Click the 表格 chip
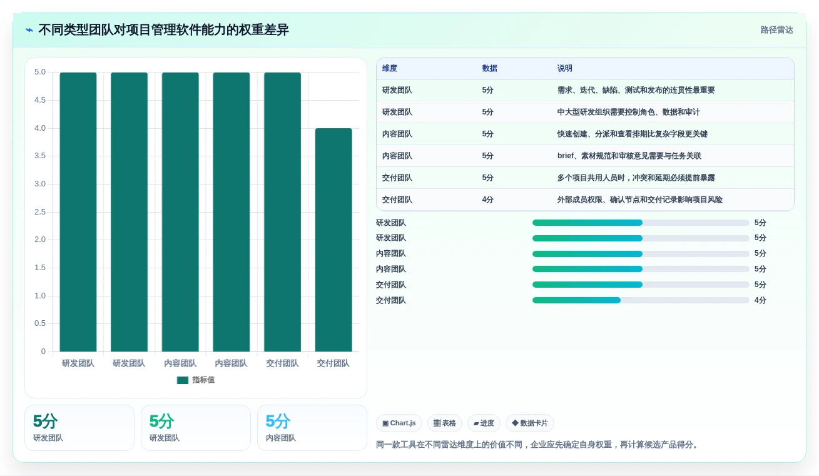 coord(445,423)
